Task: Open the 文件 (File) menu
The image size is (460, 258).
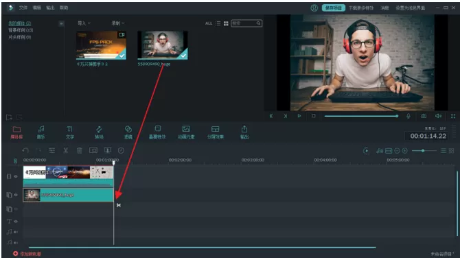Action: (23, 8)
